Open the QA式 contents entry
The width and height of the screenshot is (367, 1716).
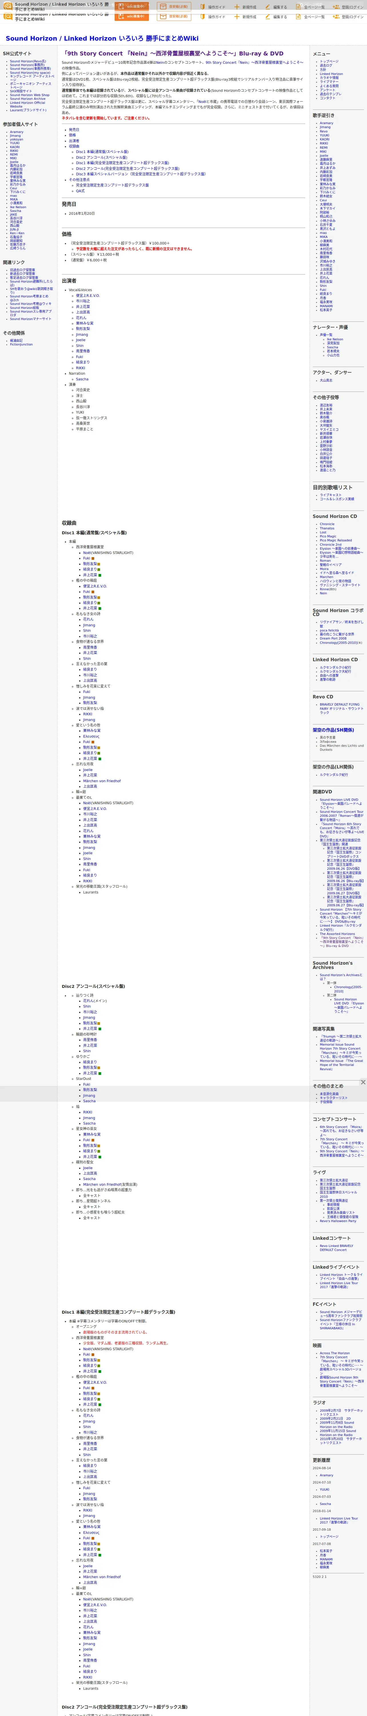(80, 190)
